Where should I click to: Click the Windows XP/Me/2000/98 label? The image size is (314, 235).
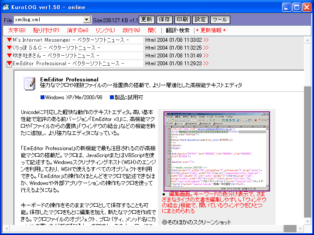[74, 97]
